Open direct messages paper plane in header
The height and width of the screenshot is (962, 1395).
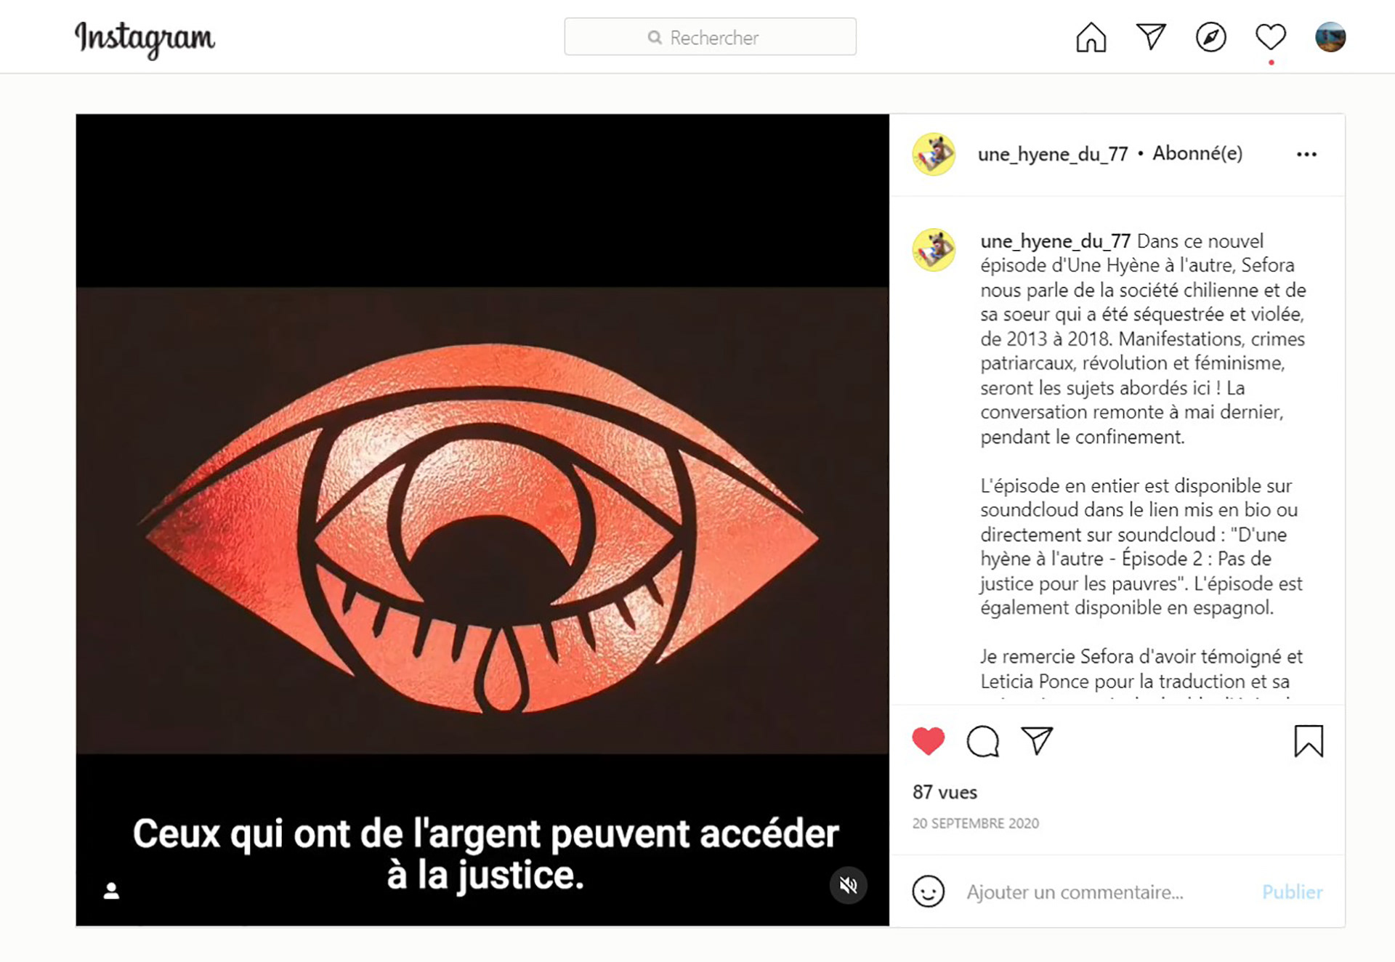pos(1151,36)
